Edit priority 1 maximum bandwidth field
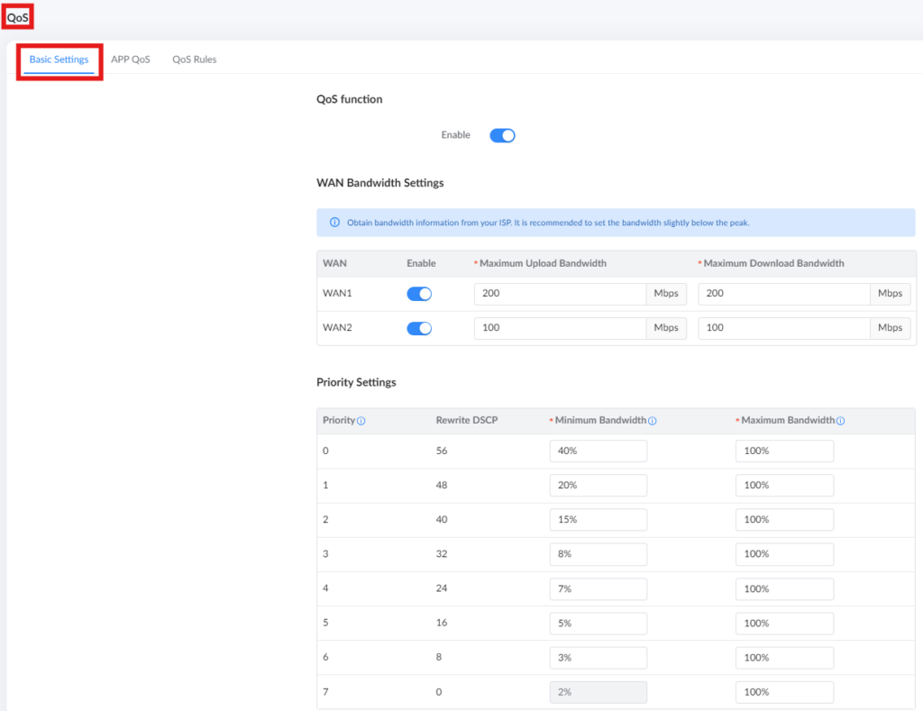This screenshot has height=711, width=923. (785, 486)
